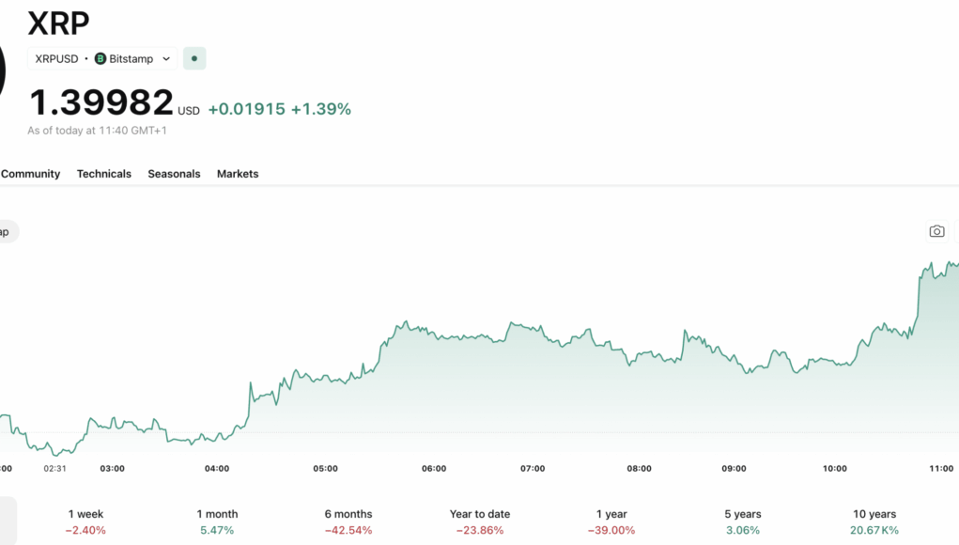Toggle the partially visible pill left of chart
The height and width of the screenshot is (545, 959).
click(x=8, y=231)
